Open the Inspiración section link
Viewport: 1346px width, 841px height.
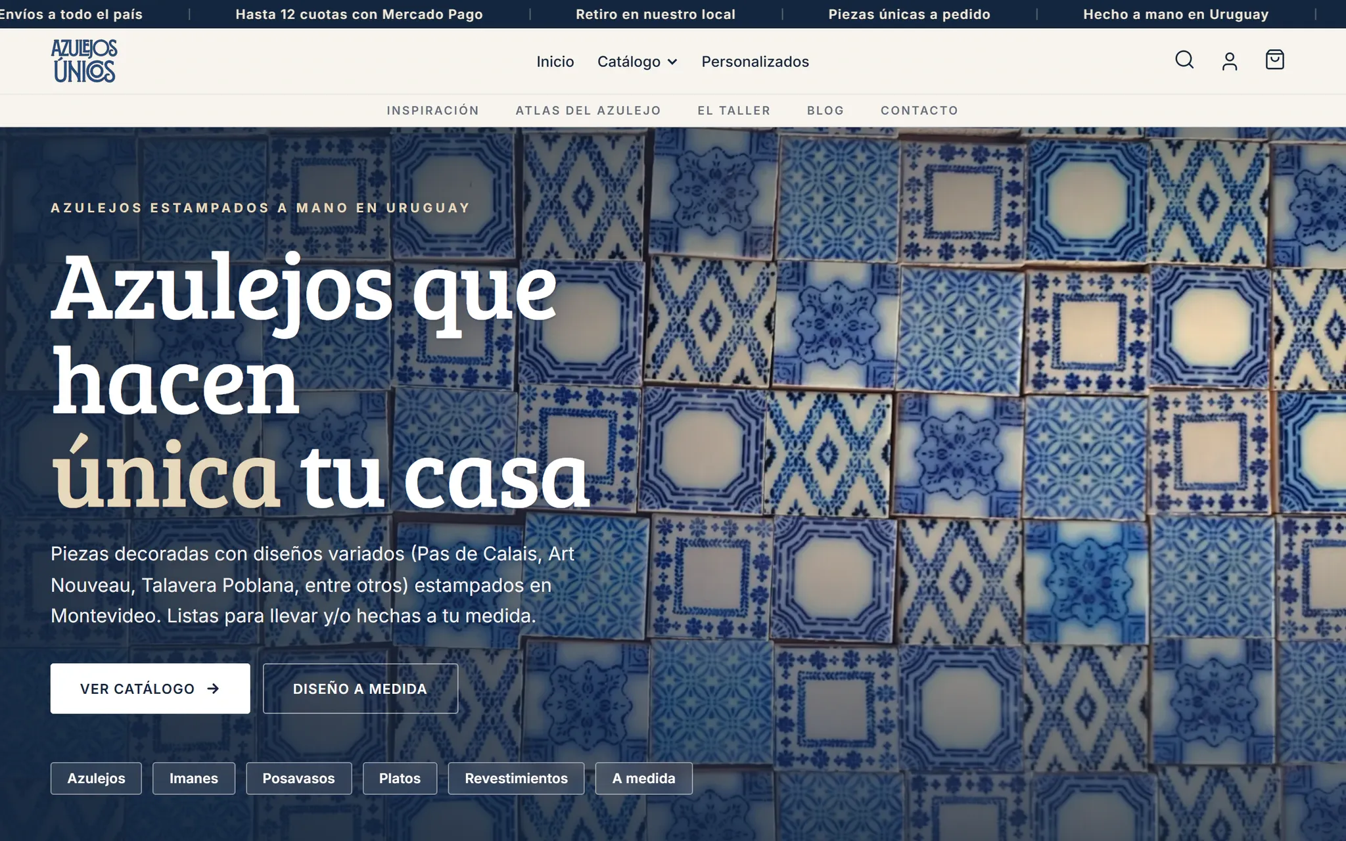click(432, 110)
